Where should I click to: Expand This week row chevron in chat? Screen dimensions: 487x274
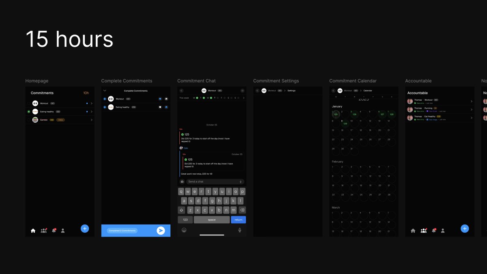[x=243, y=98]
